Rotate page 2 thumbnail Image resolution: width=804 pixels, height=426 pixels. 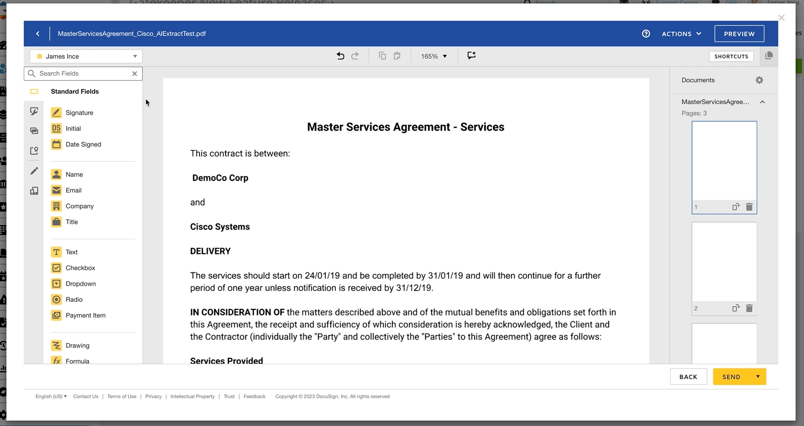point(736,308)
